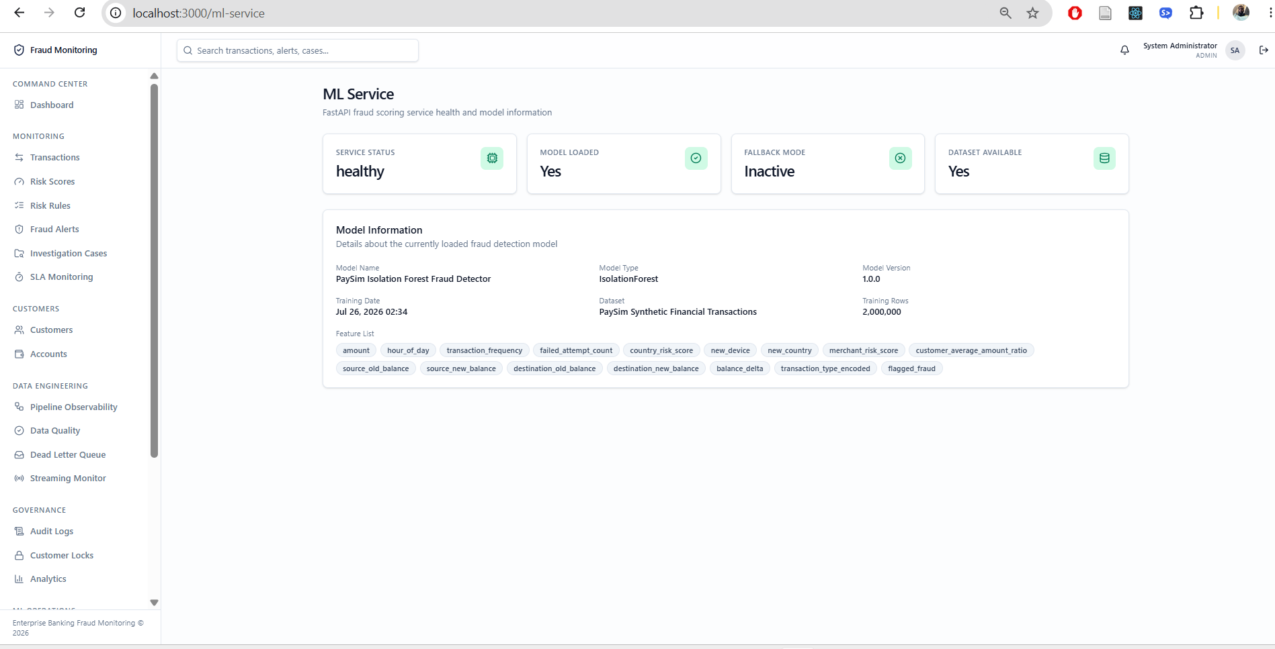Click the country_risk_score feature tag
The height and width of the screenshot is (649, 1275).
click(661, 350)
